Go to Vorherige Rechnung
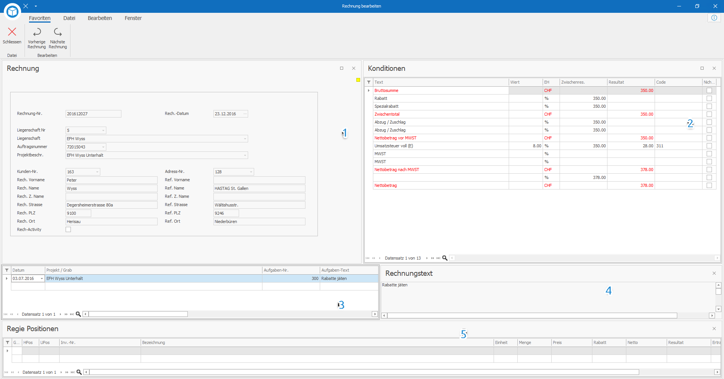The width and height of the screenshot is (724, 379). click(37, 38)
